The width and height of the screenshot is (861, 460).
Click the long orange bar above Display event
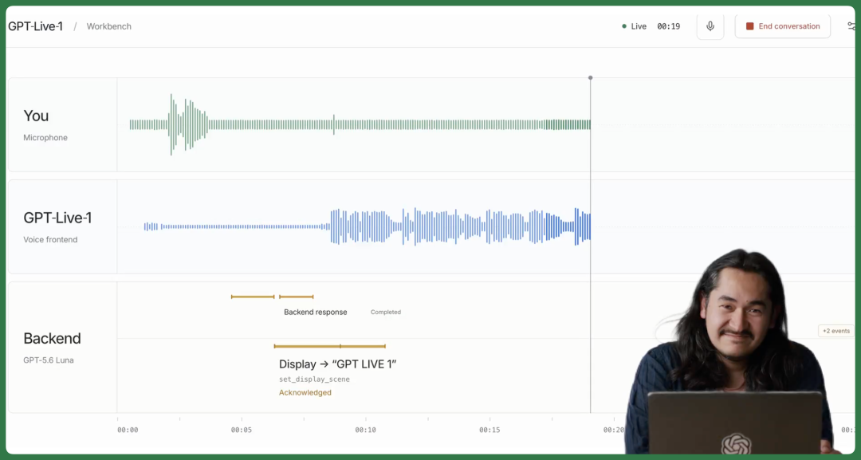pyautogui.click(x=329, y=346)
